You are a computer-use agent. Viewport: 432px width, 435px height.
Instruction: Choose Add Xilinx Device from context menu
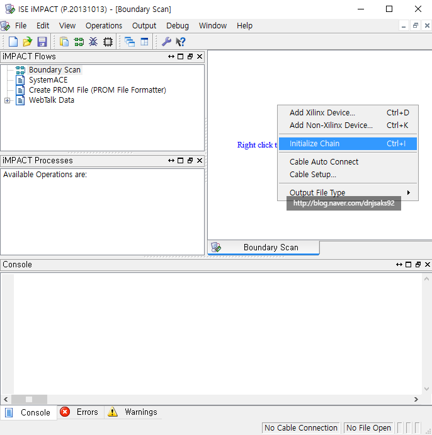click(x=348, y=113)
